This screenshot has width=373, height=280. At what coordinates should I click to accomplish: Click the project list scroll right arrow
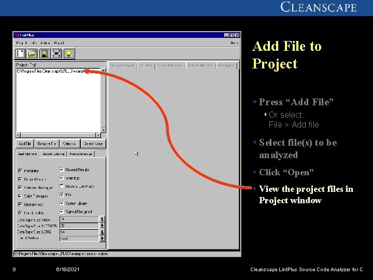coord(98,135)
